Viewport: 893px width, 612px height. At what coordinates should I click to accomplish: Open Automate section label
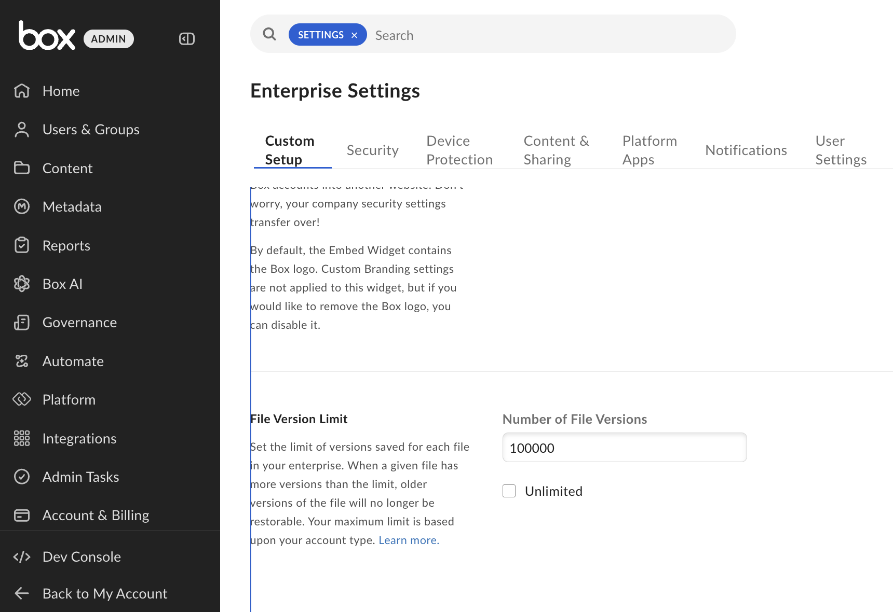click(73, 361)
